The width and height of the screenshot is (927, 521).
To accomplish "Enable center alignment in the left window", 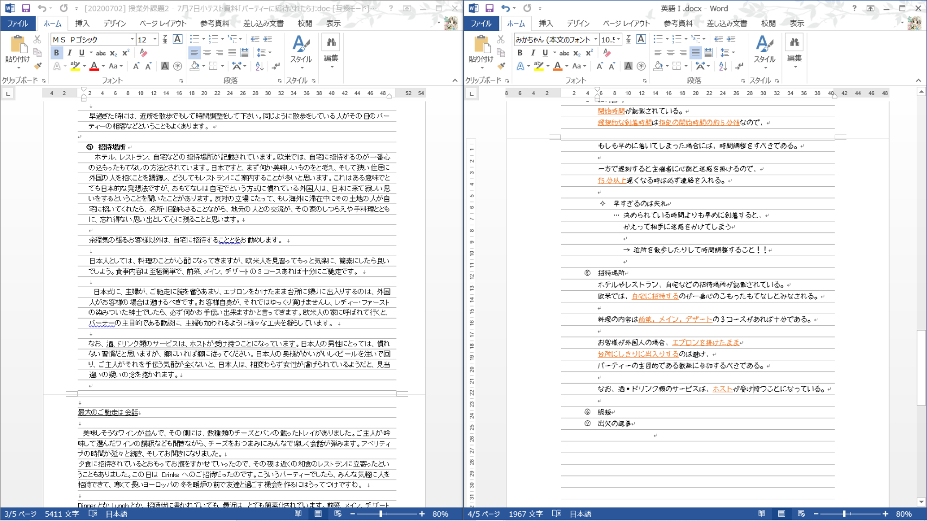I will (x=207, y=53).
